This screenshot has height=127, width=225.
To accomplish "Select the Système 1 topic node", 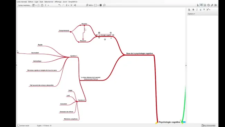I will tap(74, 56).
